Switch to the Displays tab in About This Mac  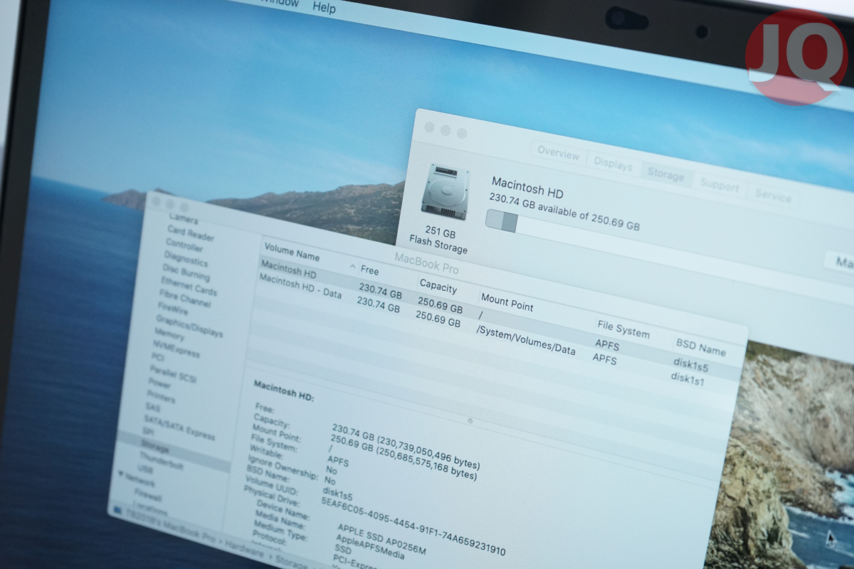[x=613, y=164]
